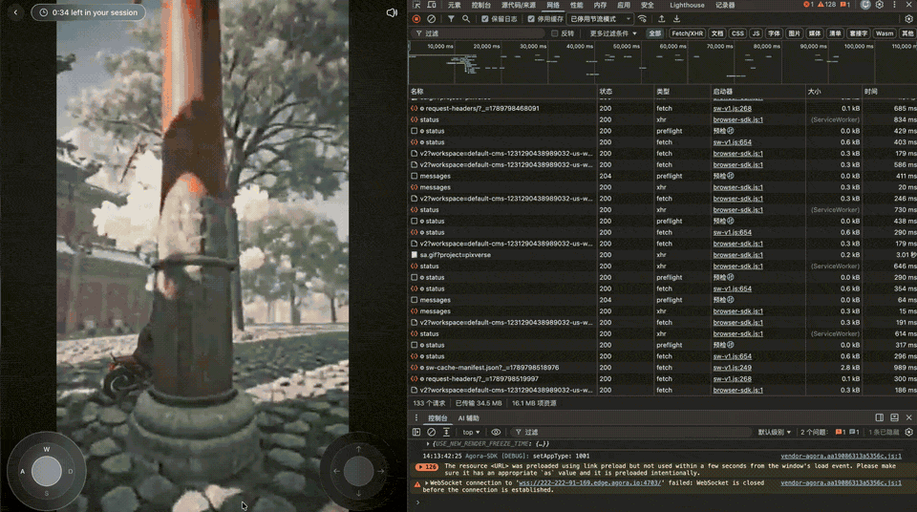Screen dimensions: 917x512
Task: Open the 已停用节流模式 throttling dropdown
Action: 601,19
